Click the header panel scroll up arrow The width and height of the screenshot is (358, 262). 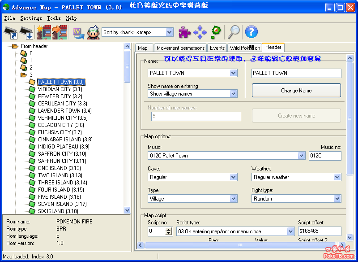point(349,58)
